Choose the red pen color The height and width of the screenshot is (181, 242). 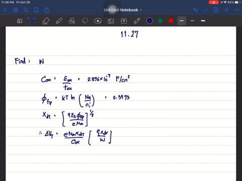171,21
